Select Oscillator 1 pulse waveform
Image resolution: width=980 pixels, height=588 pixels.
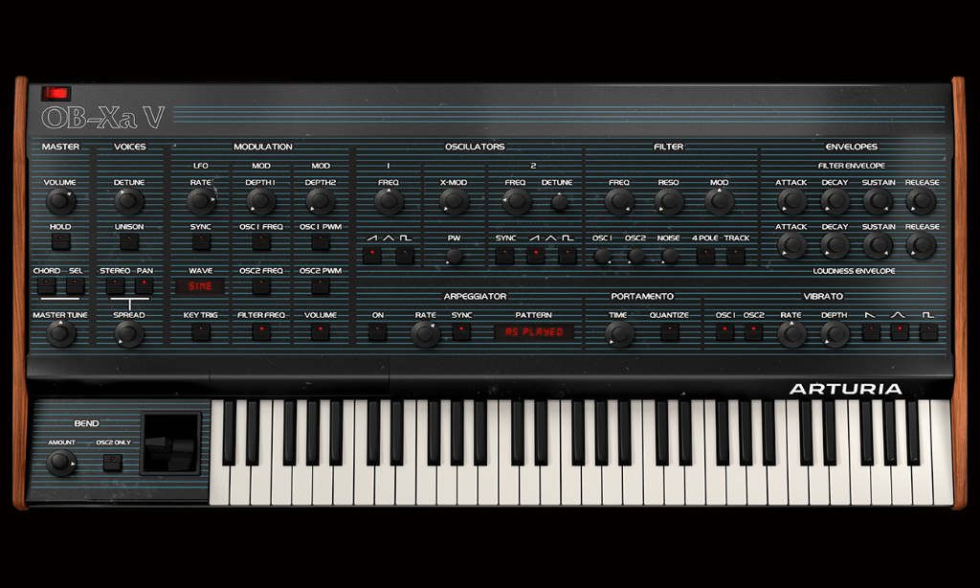point(405,256)
